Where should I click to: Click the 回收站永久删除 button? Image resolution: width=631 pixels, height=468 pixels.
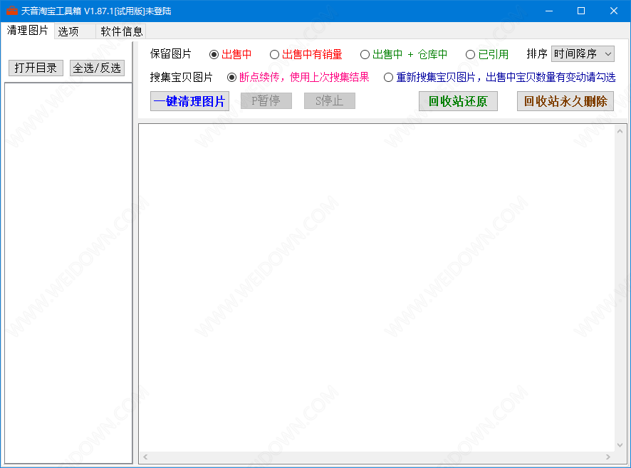coord(565,101)
